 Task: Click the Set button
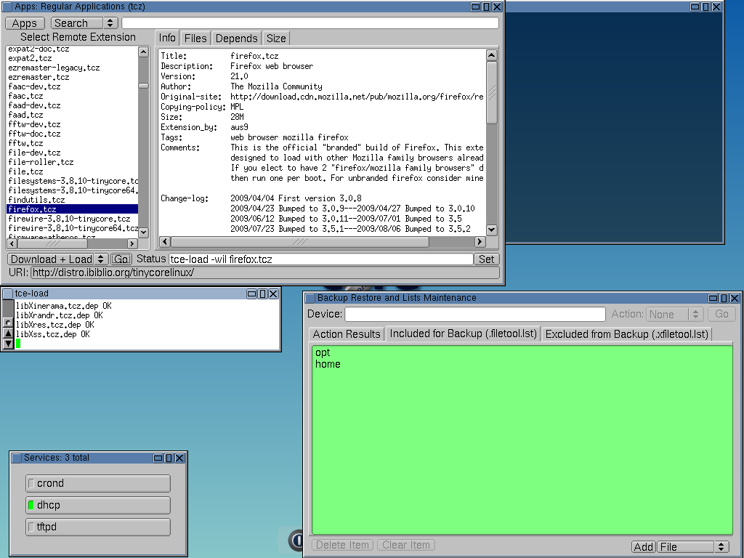(x=486, y=259)
